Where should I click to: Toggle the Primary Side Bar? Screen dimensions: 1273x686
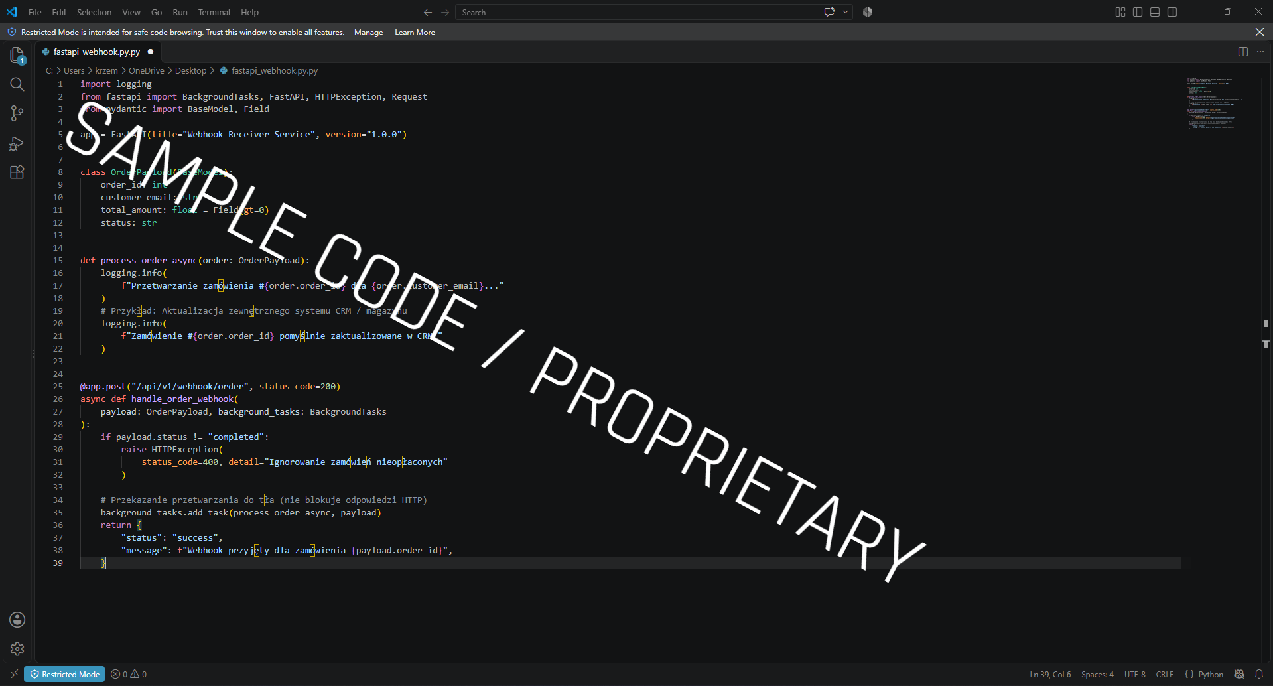click(1138, 12)
